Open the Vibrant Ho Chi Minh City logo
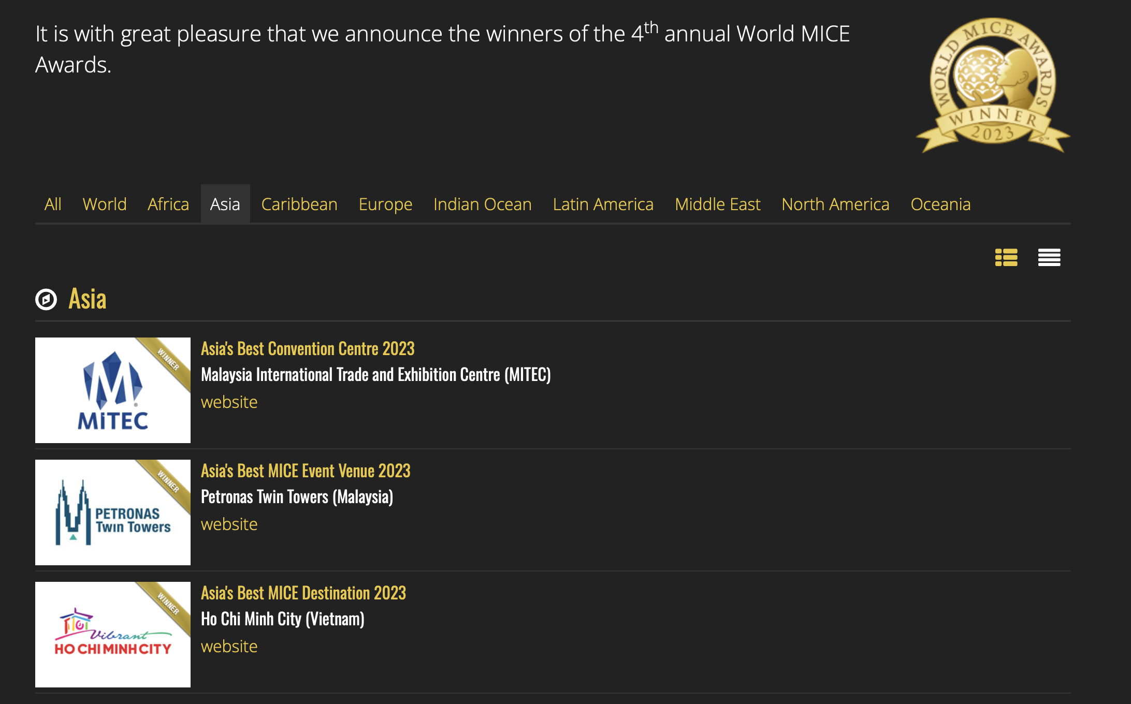Image resolution: width=1131 pixels, height=704 pixels. point(113,635)
